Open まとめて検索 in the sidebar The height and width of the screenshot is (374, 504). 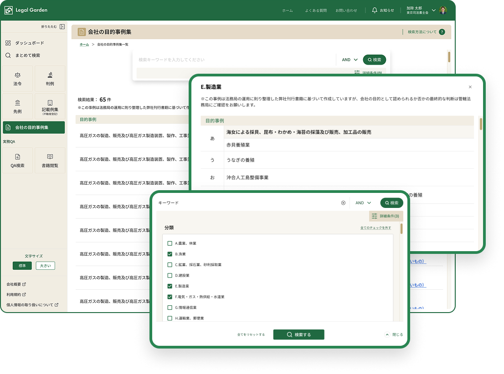[x=23, y=56]
